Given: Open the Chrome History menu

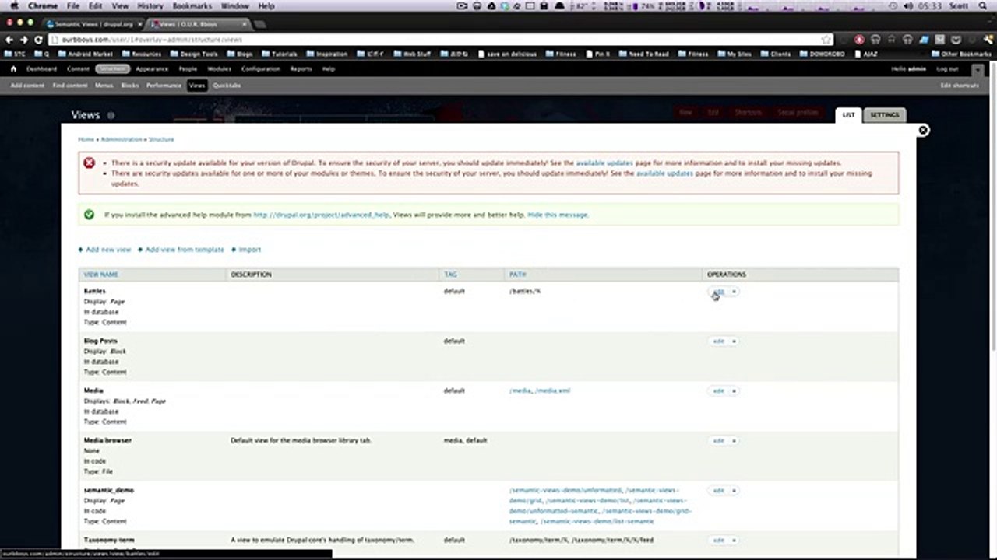Looking at the screenshot, I should click(150, 5).
